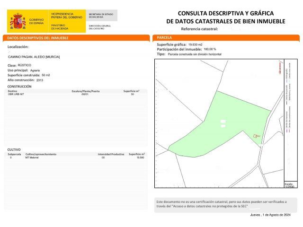Click the 'PARCELA' orange header
303x227 pixels.
pos(226,38)
